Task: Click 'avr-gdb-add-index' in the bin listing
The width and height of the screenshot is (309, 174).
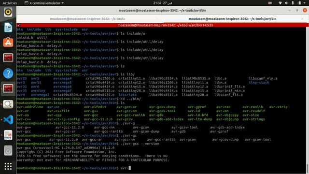Action: click(x=166, y=119)
